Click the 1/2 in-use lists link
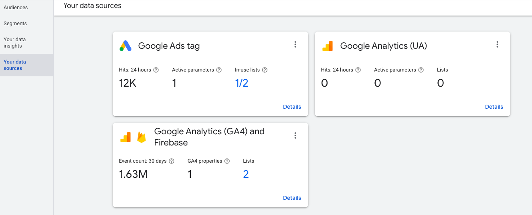This screenshot has height=215, width=532. tap(242, 83)
